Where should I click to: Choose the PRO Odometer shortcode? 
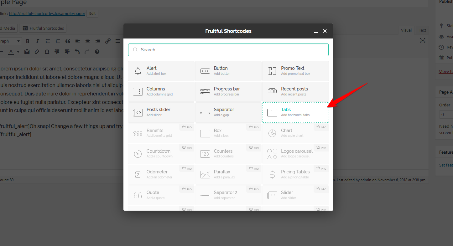click(161, 175)
